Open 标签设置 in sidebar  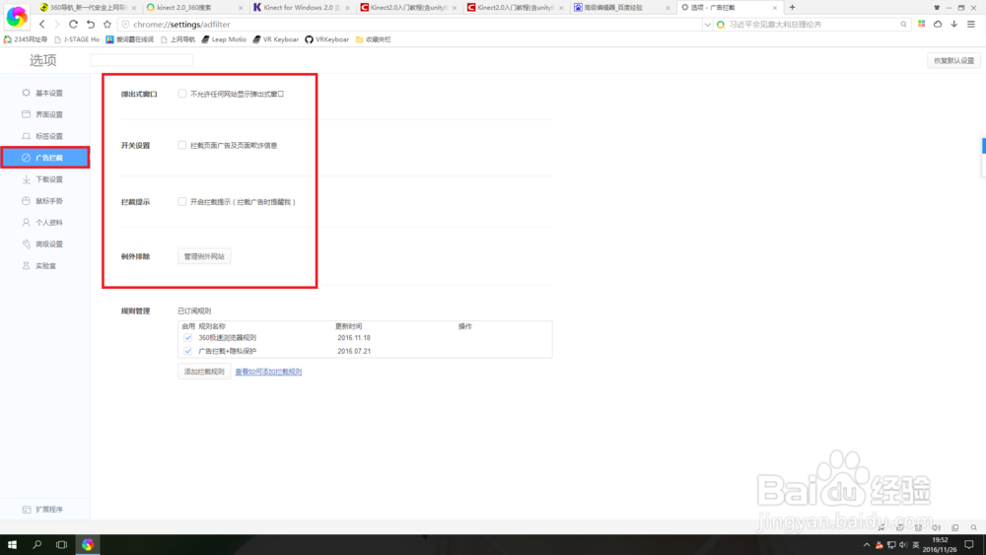tap(45, 136)
